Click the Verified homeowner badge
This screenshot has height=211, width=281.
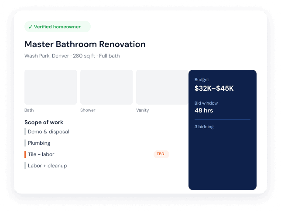point(58,27)
